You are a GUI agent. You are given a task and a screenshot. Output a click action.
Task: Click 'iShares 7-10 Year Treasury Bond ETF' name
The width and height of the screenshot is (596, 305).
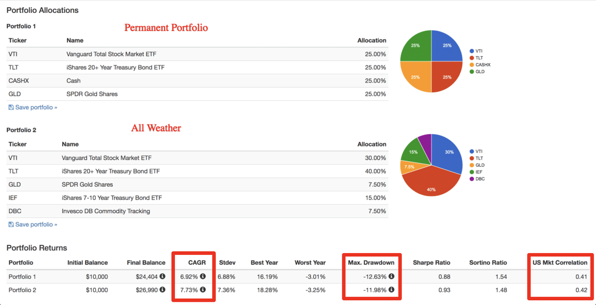(112, 198)
